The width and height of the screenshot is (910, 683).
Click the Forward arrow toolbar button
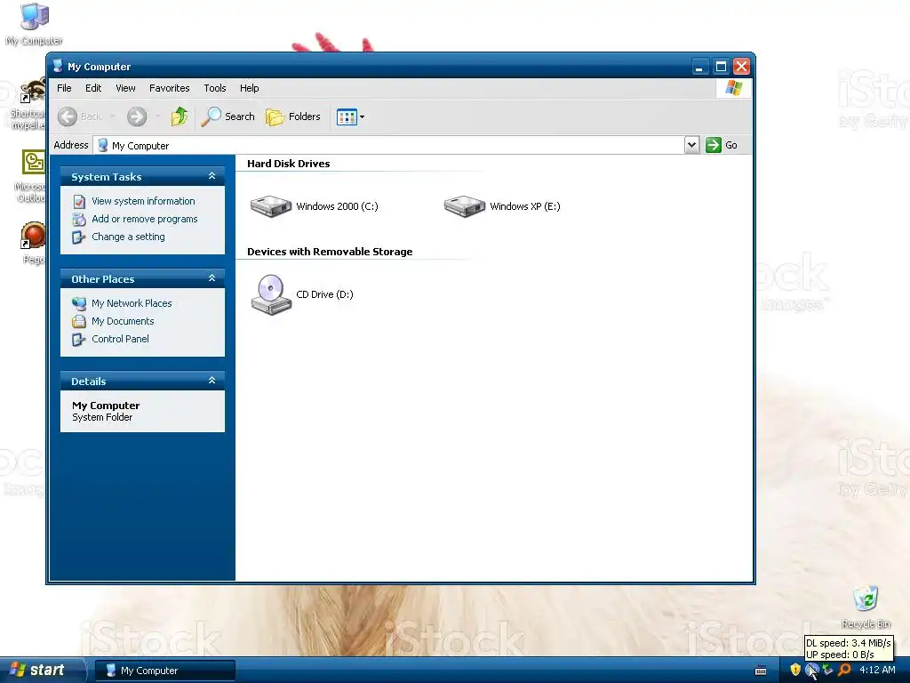[x=137, y=117]
